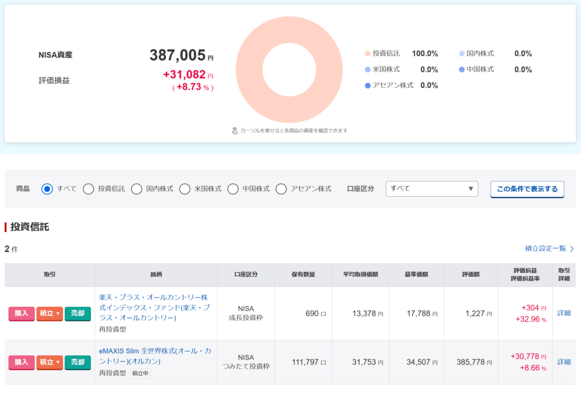The width and height of the screenshot is (581, 394).
Task: Click 購入 for eMAXIS Slim 全世界株式
Action: [x=21, y=362]
